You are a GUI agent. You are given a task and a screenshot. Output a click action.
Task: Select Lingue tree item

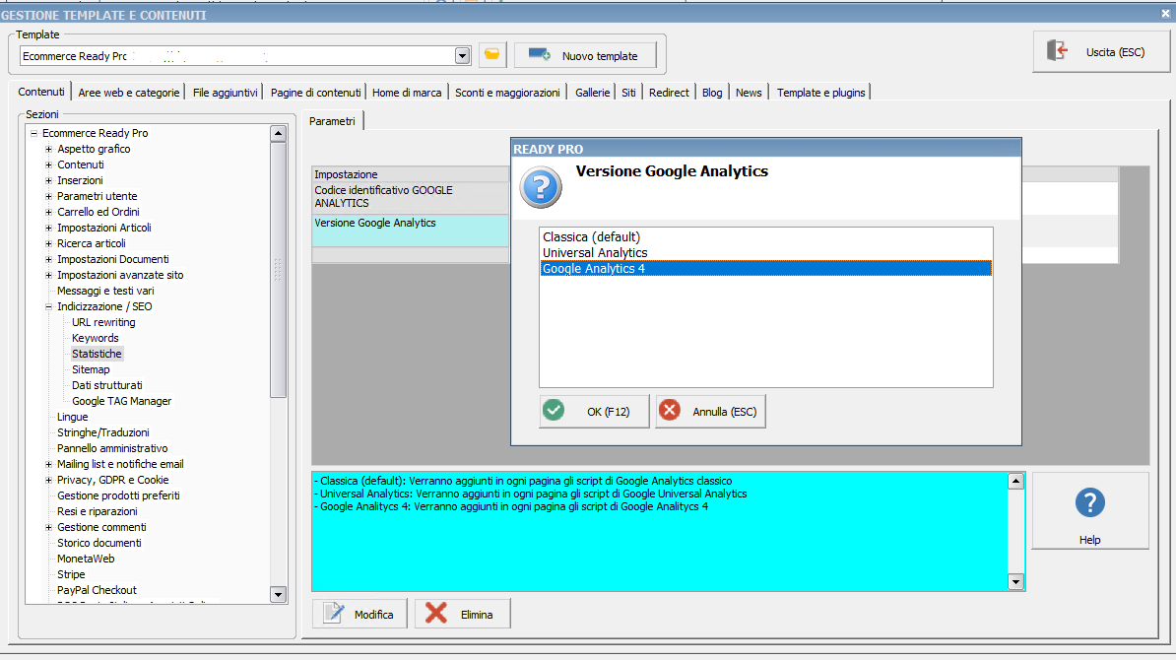click(x=73, y=417)
